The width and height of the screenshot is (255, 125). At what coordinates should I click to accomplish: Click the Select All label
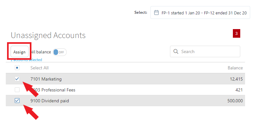(39, 68)
